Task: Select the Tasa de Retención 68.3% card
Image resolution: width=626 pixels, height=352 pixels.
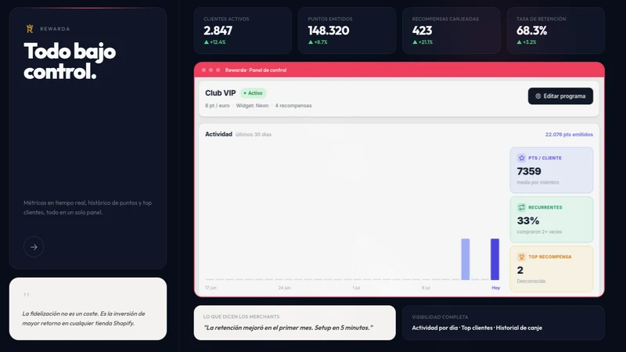Action: [556, 31]
